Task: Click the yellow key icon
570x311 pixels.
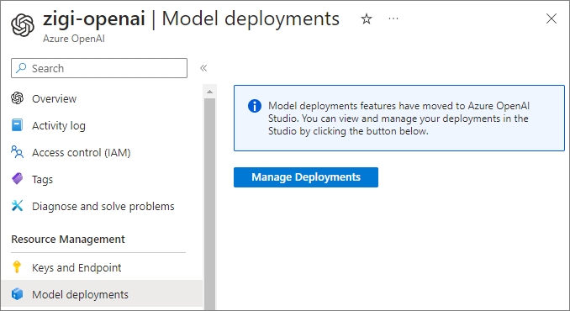Action: click(17, 267)
